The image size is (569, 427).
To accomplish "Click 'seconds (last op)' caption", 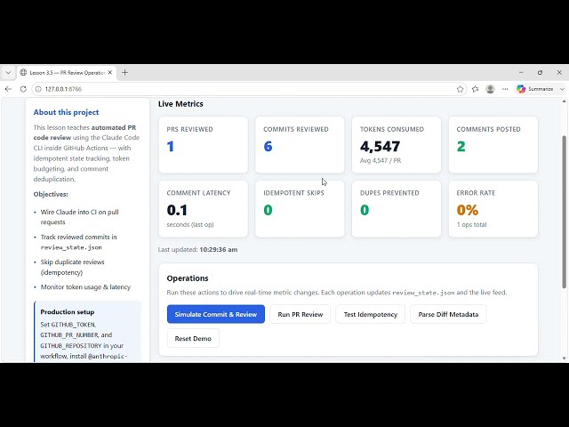I will 190,224.
